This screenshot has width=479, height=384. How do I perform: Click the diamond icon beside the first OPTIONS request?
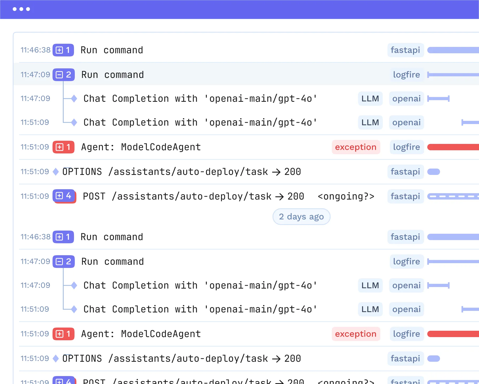point(56,172)
